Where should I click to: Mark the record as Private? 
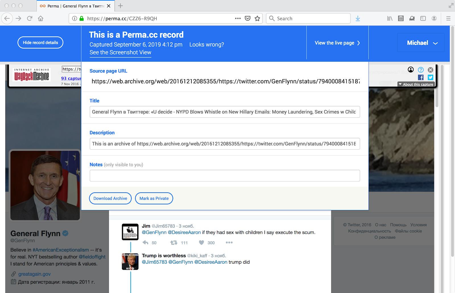tap(154, 198)
